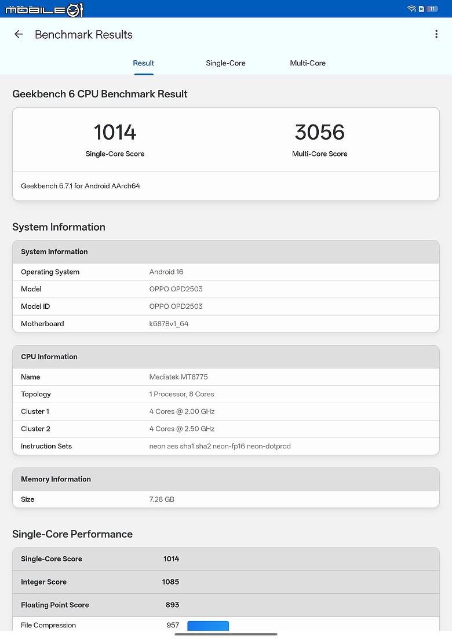Switch to the Multi-Core tab
This screenshot has width=452, height=639.
[308, 63]
